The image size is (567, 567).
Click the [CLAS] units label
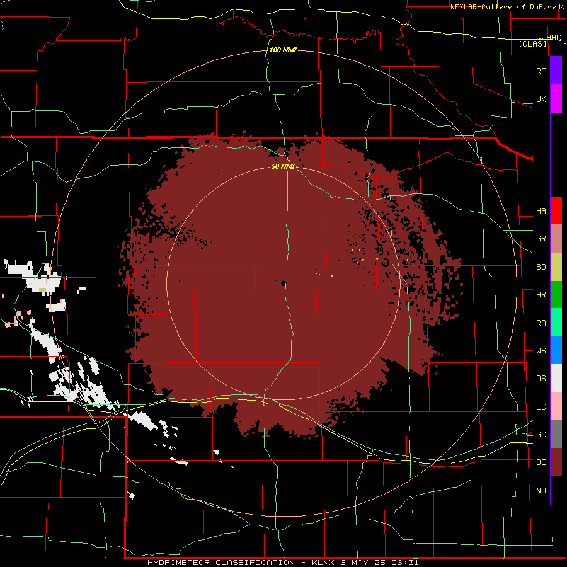532,43
